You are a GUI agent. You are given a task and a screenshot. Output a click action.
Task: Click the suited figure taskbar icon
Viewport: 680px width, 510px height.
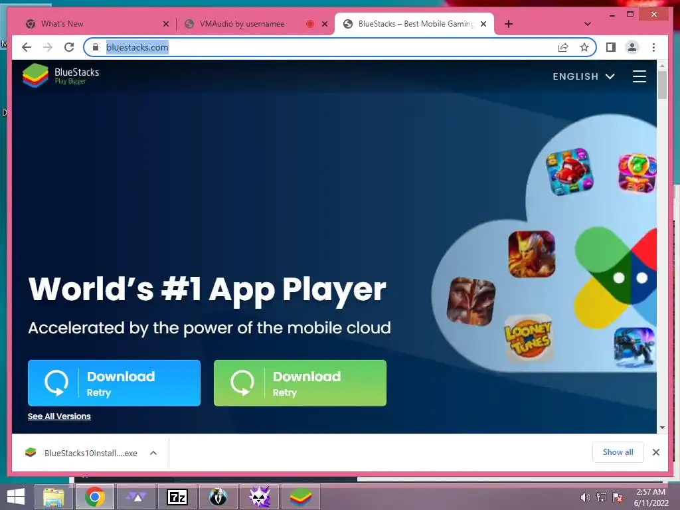218,497
